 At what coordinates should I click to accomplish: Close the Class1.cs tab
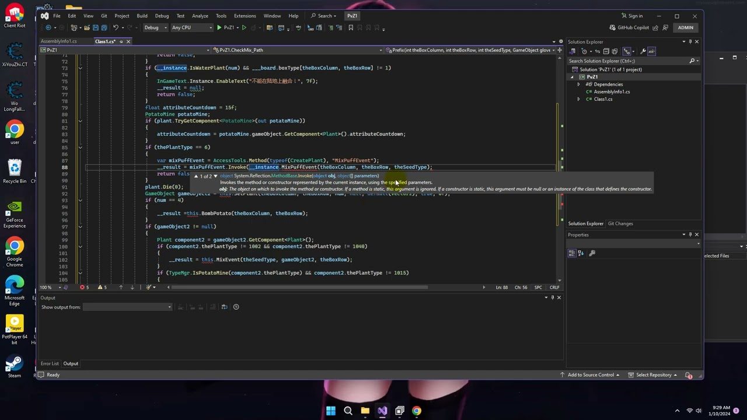click(128, 41)
